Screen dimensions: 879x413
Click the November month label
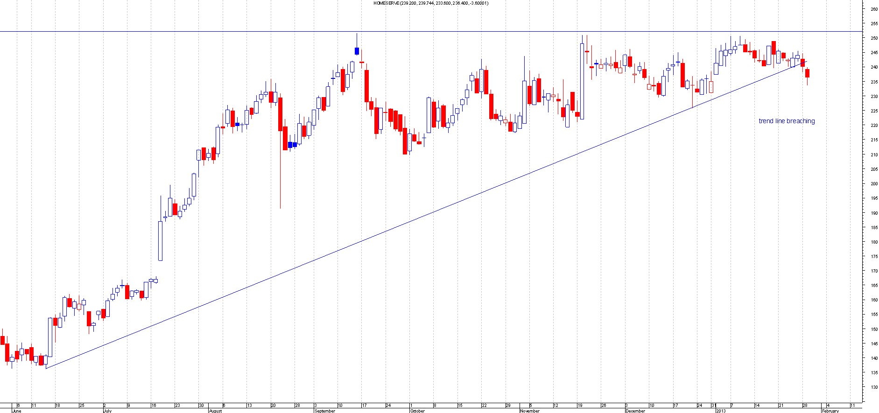pyautogui.click(x=529, y=411)
